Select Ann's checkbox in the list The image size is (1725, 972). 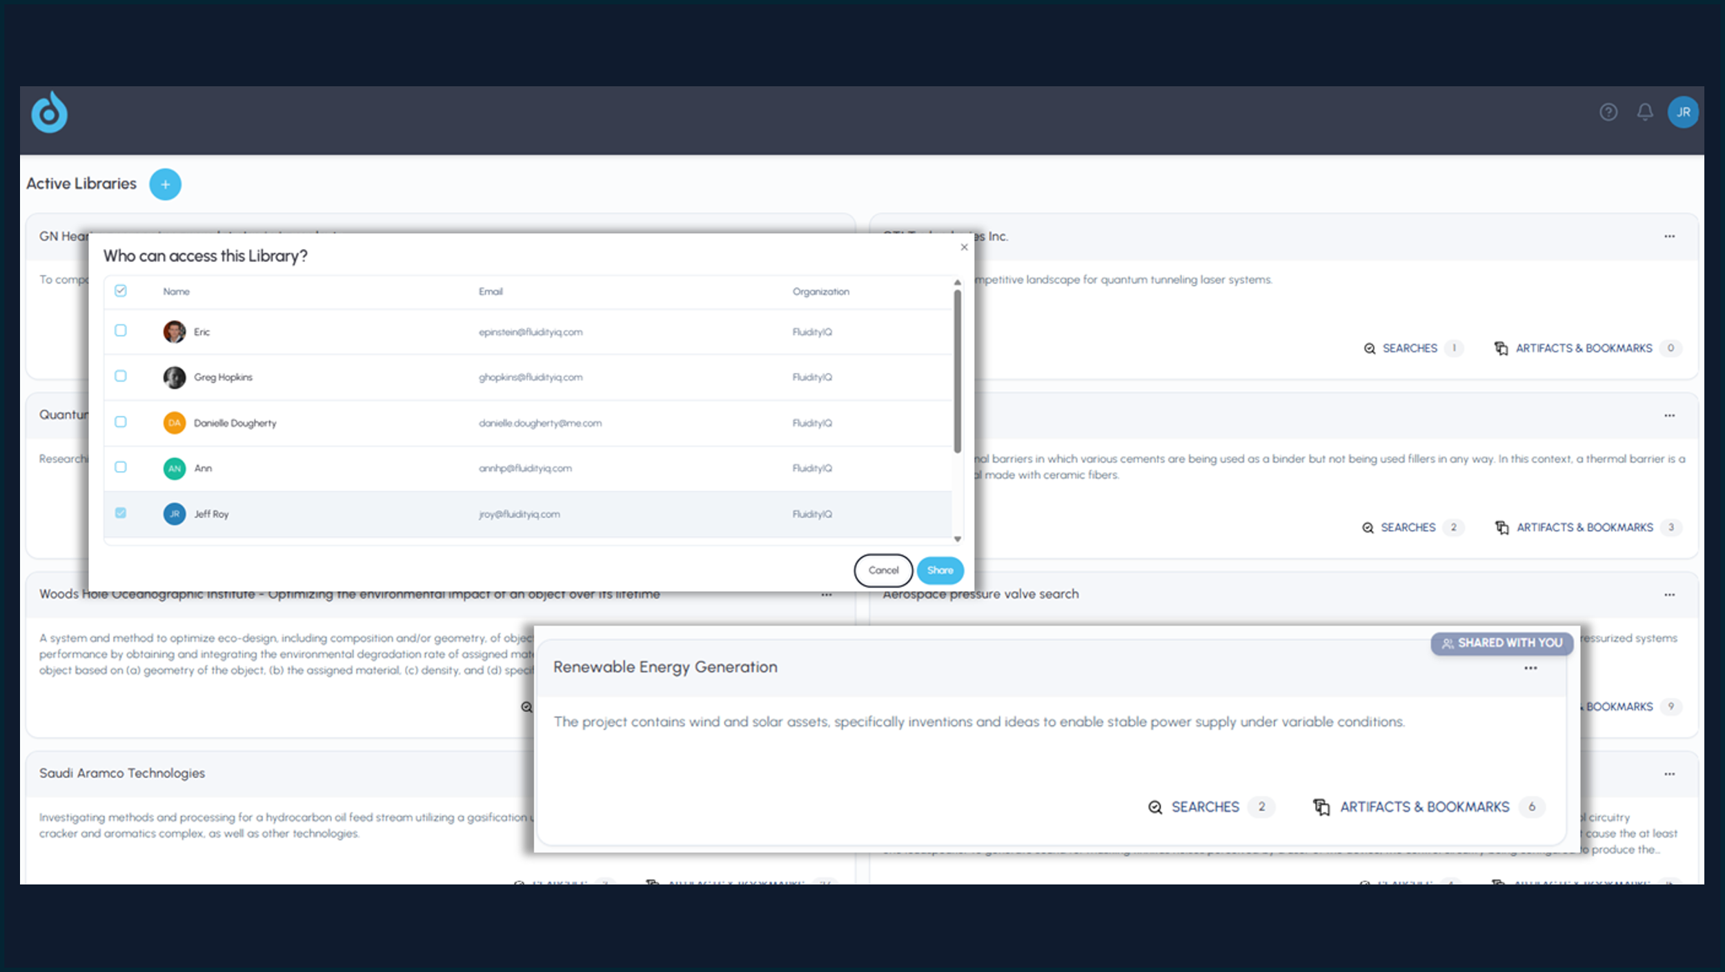pyautogui.click(x=121, y=467)
